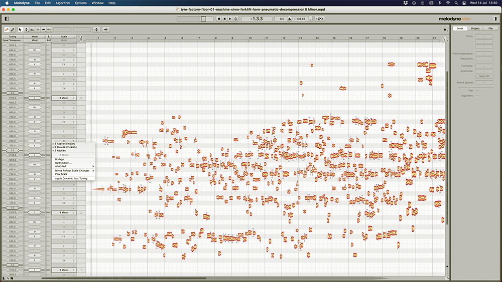Screen dimensions: 502x282
Task: Click the Equal Temperament tuning value
Action: 13,40
